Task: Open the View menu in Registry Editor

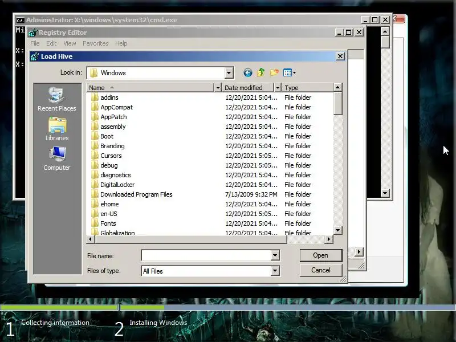Action: pyautogui.click(x=70, y=43)
